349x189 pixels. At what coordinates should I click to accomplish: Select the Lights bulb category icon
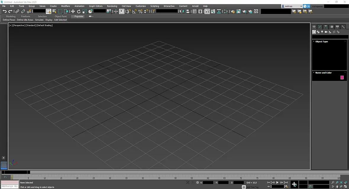[322, 32]
